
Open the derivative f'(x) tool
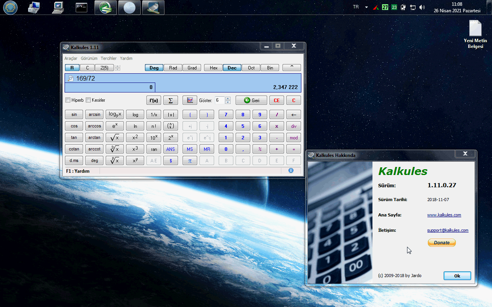pyautogui.click(x=154, y=100)
